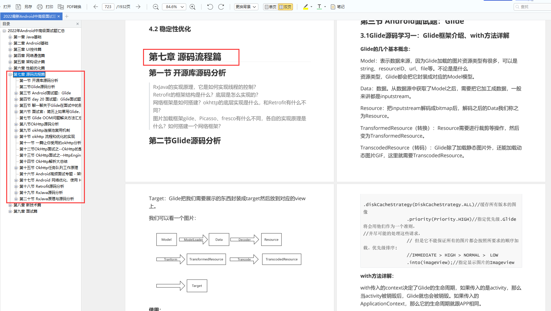Open 第十一节 okhttp分析 outline entry
Viewport: 551px width, 311px height.
pyautogui.click(x=50, y=143)
